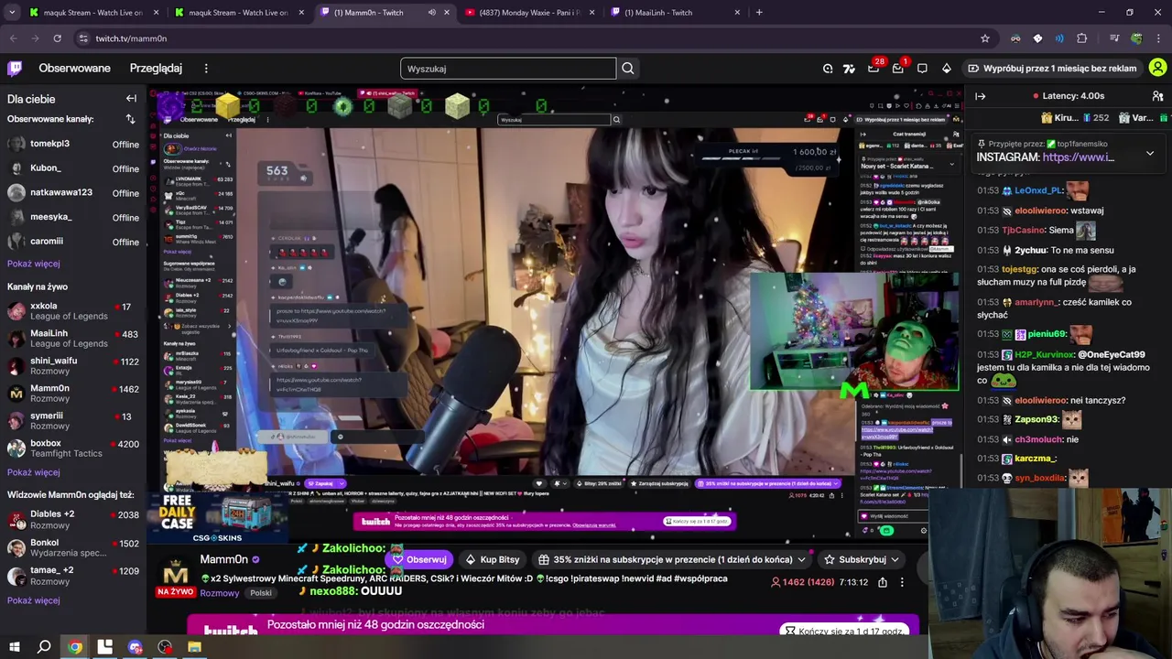Click FREE DAILY CASE banner
1172x659 pixels.
coord(217,518)
